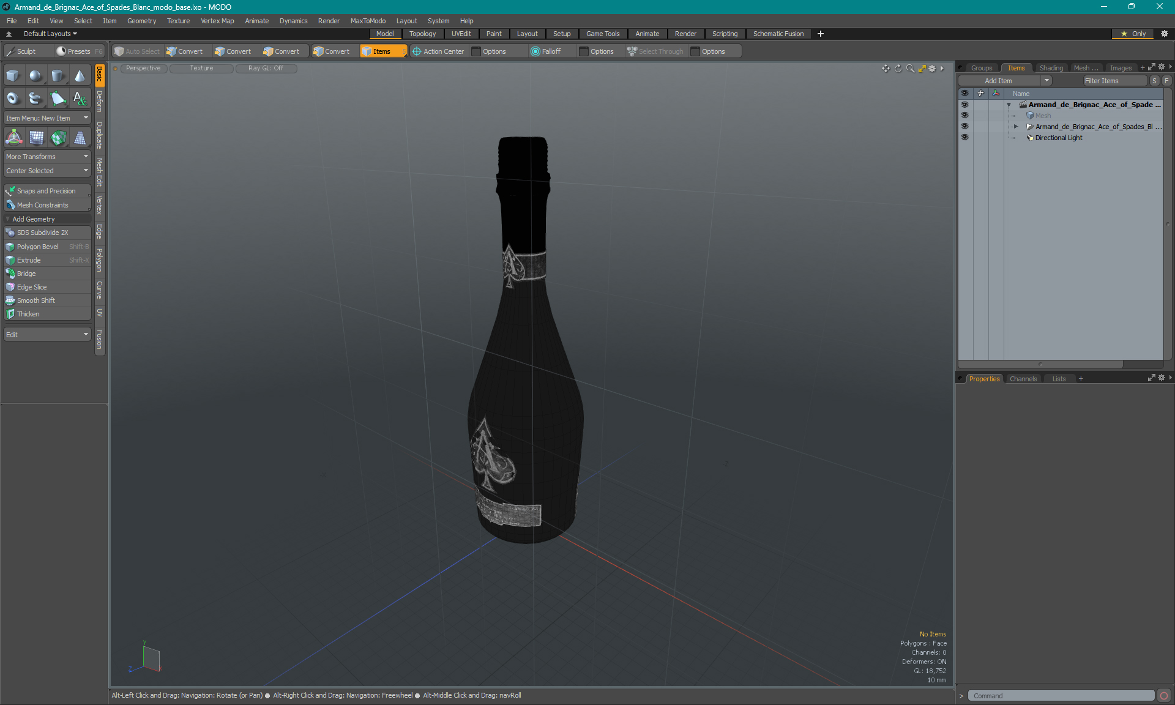The image size is (1175, 705).
Task: Collapse the scene root tree item
Action: (1009, 105)
